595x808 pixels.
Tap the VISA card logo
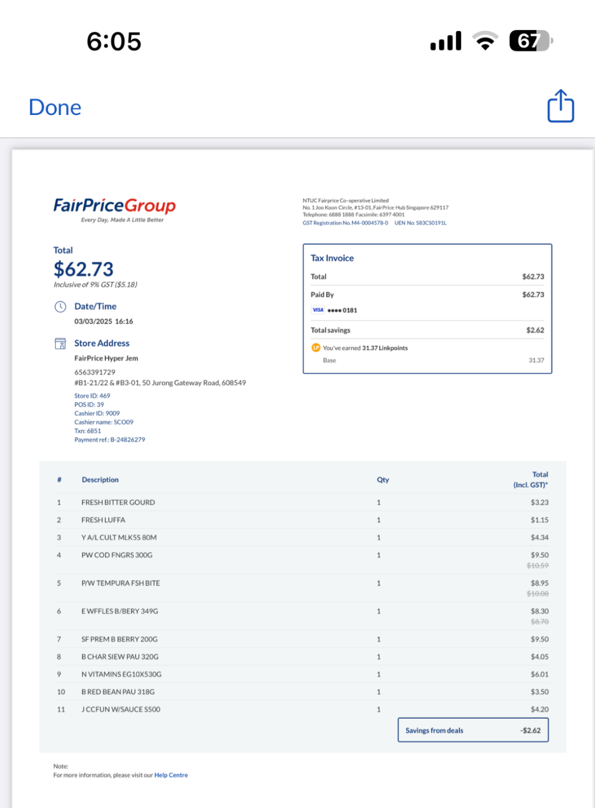[318, 310]
